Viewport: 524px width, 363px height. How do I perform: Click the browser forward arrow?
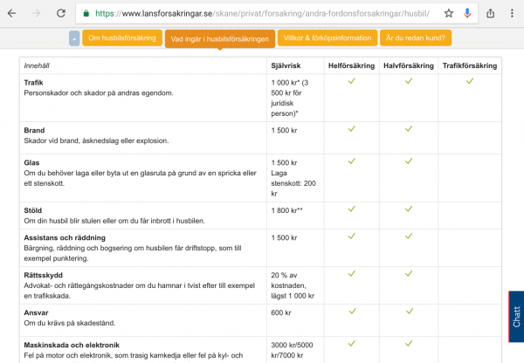coord(38,14)
